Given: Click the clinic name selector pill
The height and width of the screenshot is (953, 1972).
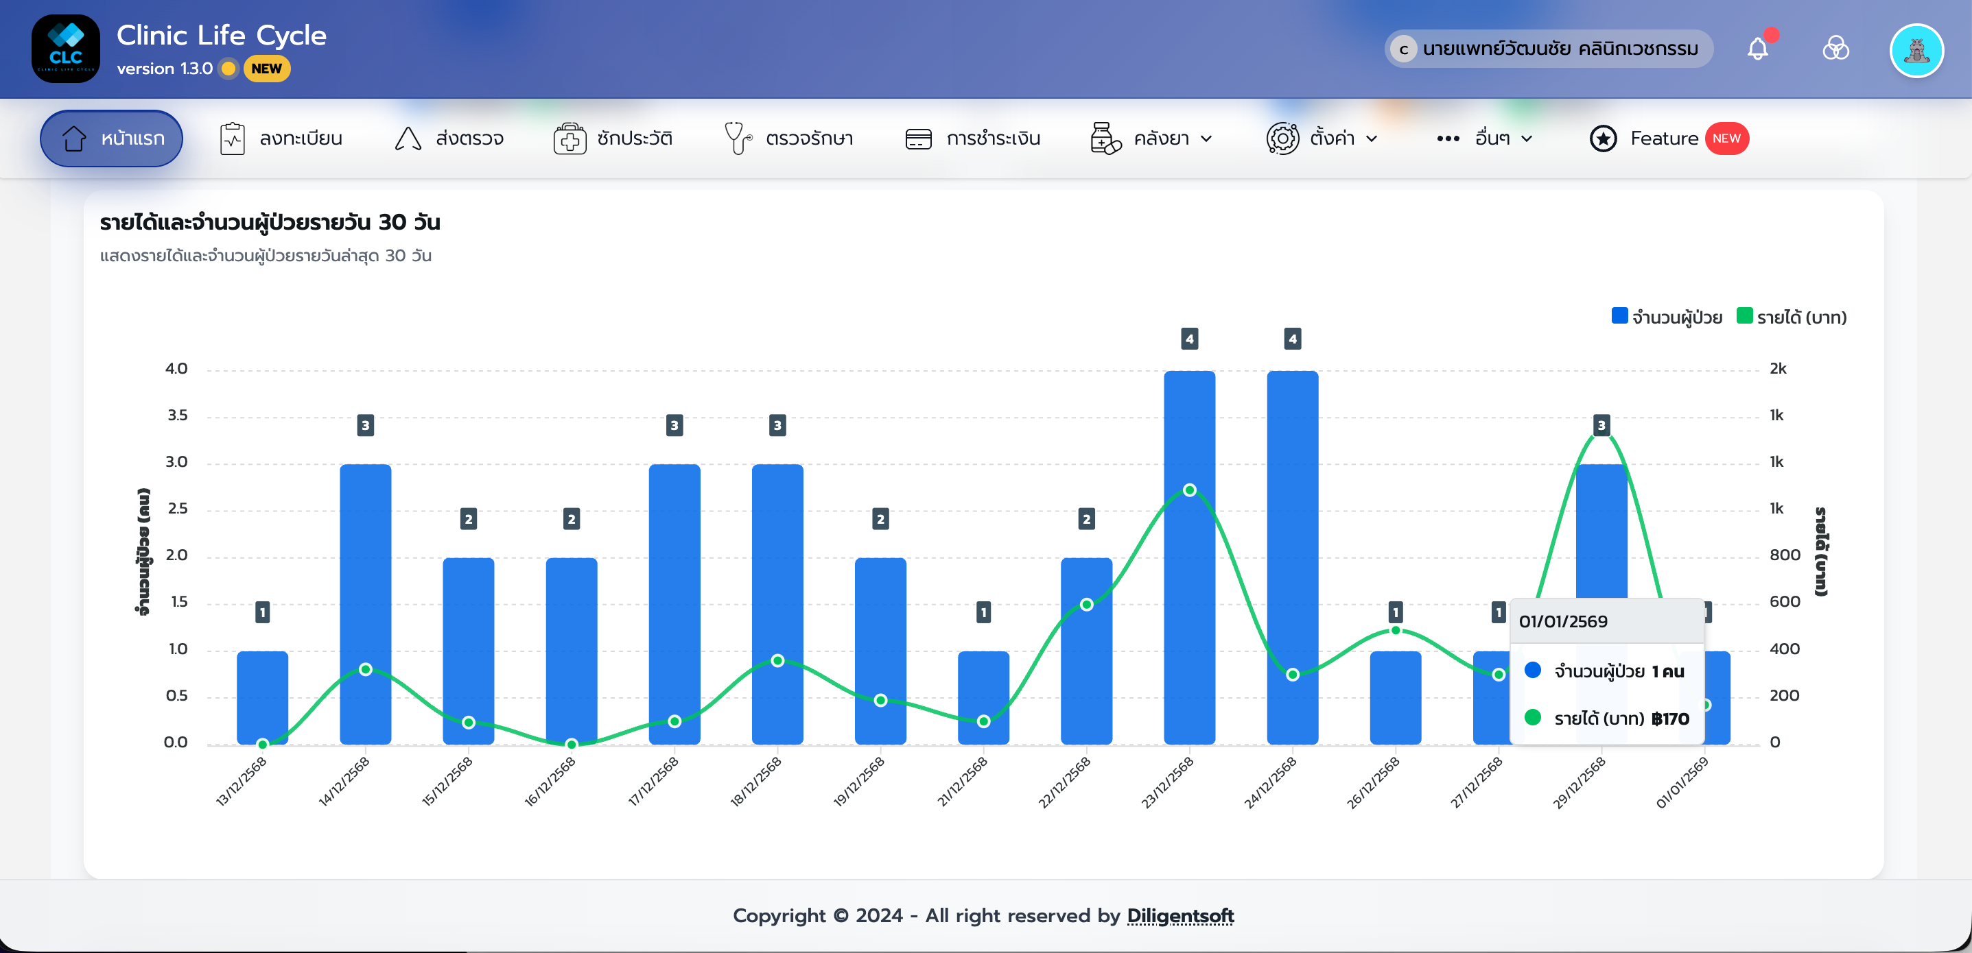Looking at the screenshot, I should (1548, 49).
